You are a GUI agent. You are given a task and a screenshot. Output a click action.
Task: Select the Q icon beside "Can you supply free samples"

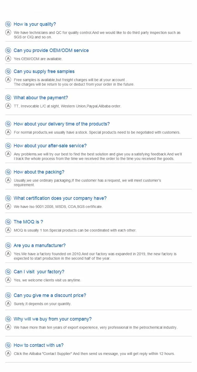(8, 71)
